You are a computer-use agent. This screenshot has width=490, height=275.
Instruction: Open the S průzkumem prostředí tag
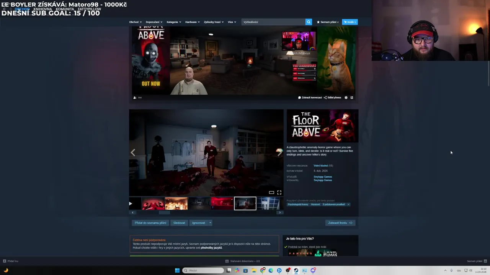[333, 204]
